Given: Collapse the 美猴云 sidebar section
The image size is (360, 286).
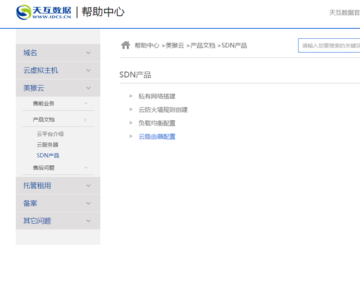Looking at the screenshot, I should click(58, 88).
